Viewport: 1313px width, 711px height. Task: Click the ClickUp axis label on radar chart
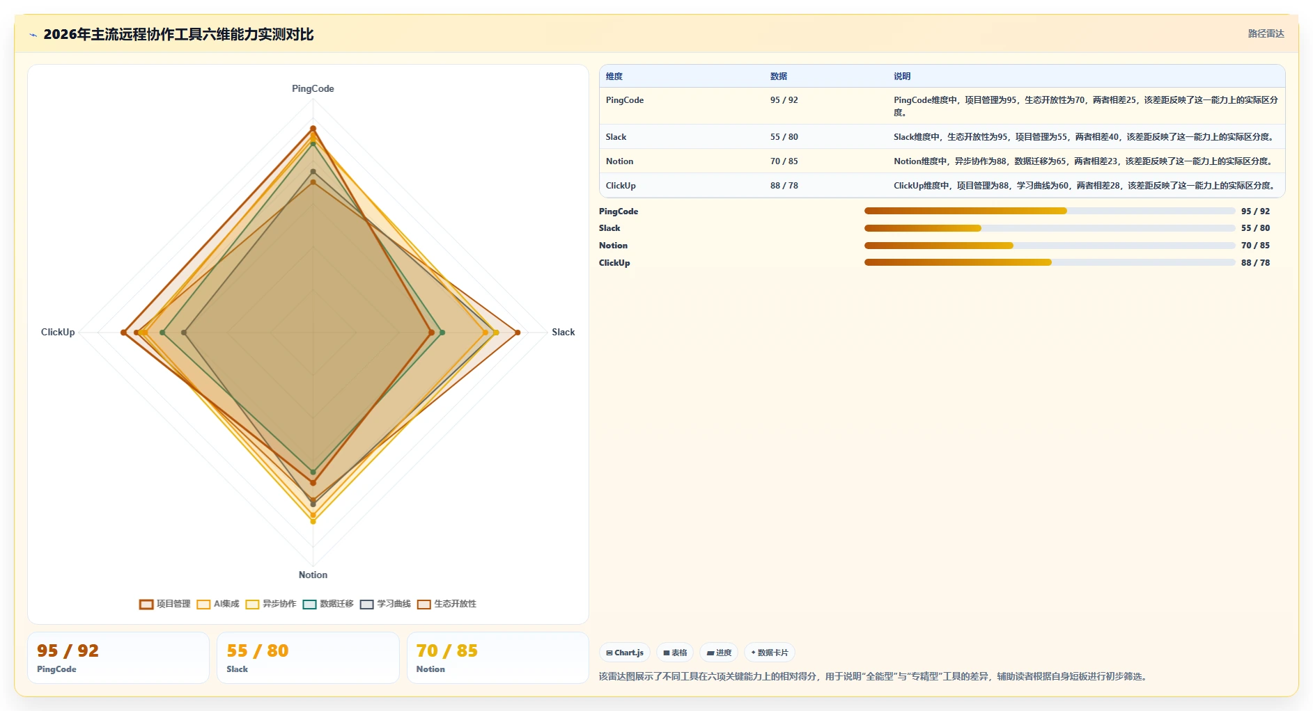pos(58,333)
